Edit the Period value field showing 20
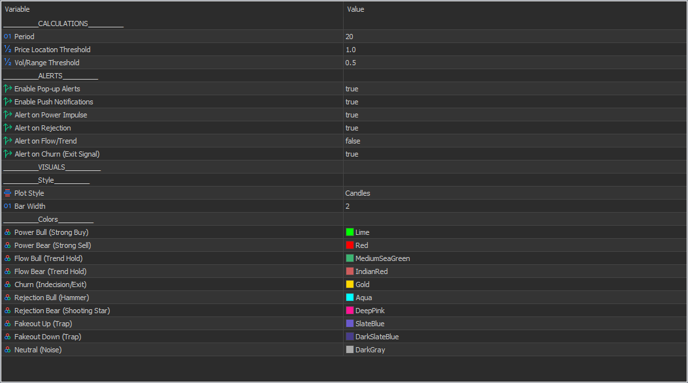 tap(350, 37)
